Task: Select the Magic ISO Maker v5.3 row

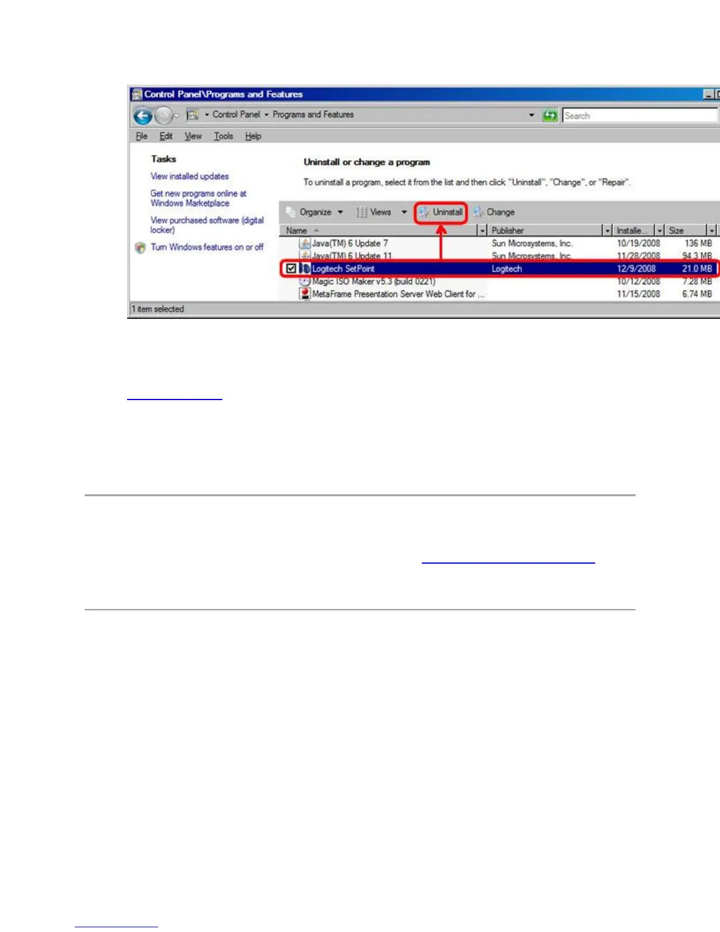Action: (499, 281)
